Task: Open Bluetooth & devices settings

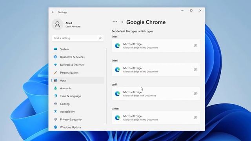Action: tap(78, 57)
